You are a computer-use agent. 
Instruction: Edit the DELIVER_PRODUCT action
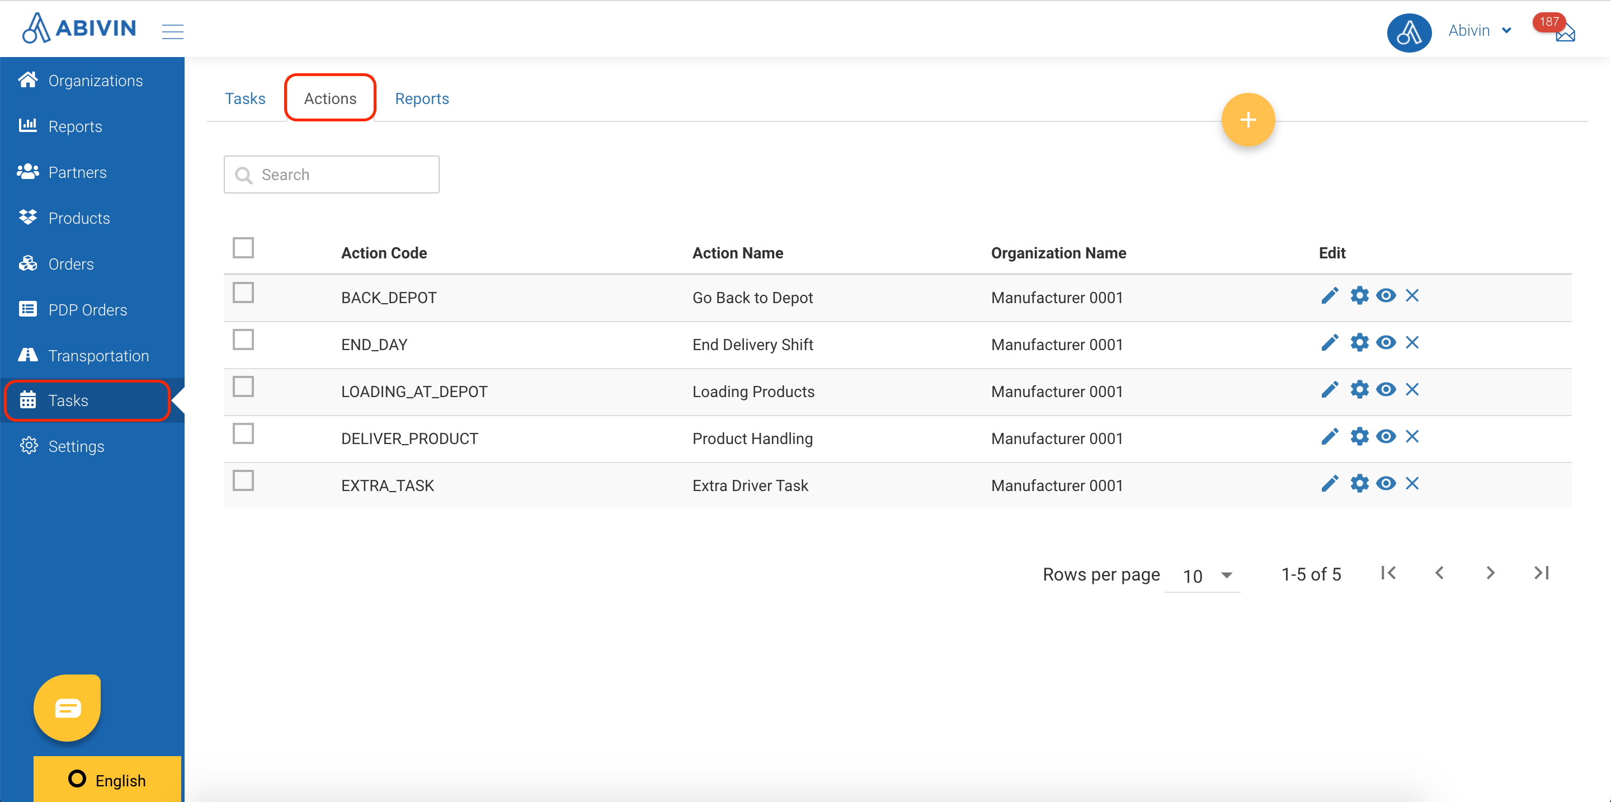click(1330, 436)
